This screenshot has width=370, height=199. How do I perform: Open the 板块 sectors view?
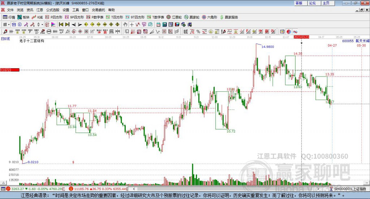coord(23,17)
